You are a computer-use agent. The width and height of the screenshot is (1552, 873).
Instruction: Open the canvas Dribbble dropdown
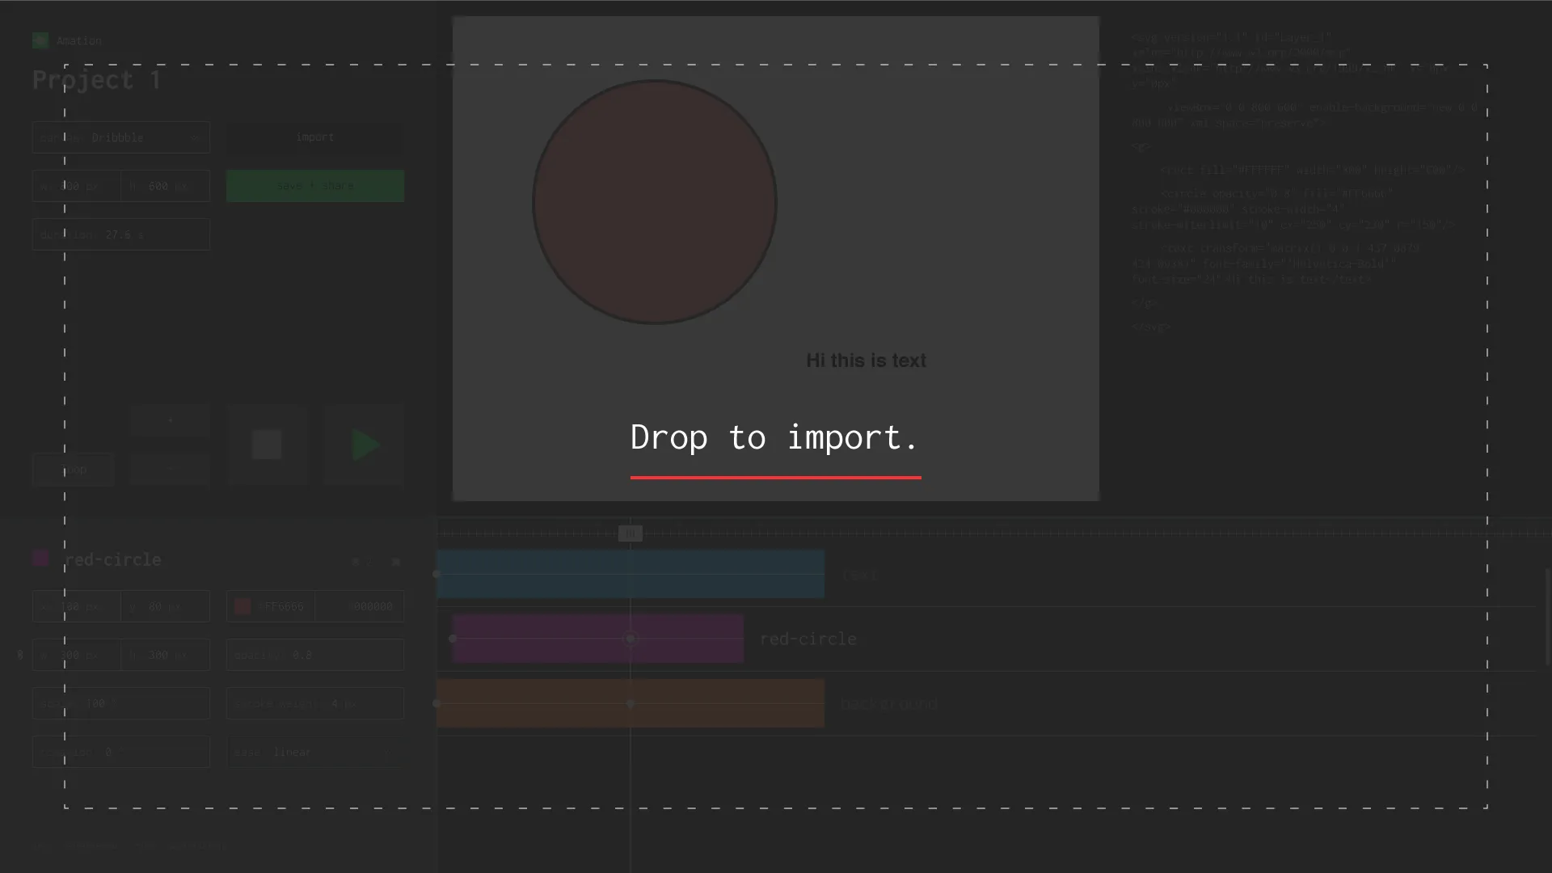coord(120,137)
